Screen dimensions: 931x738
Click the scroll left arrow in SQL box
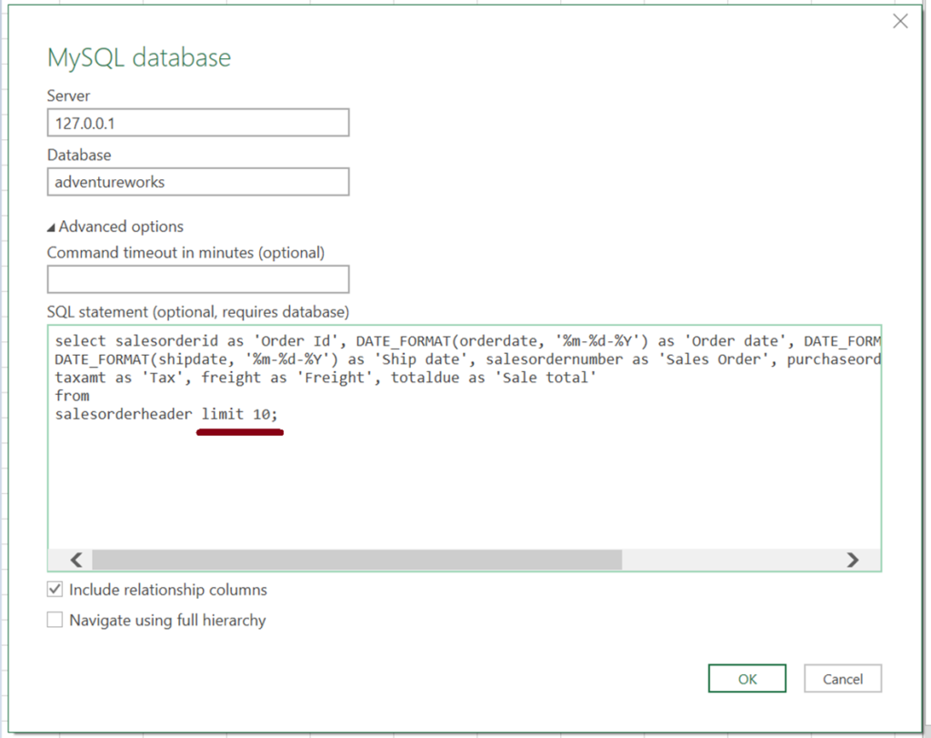[x=76, y=560]
